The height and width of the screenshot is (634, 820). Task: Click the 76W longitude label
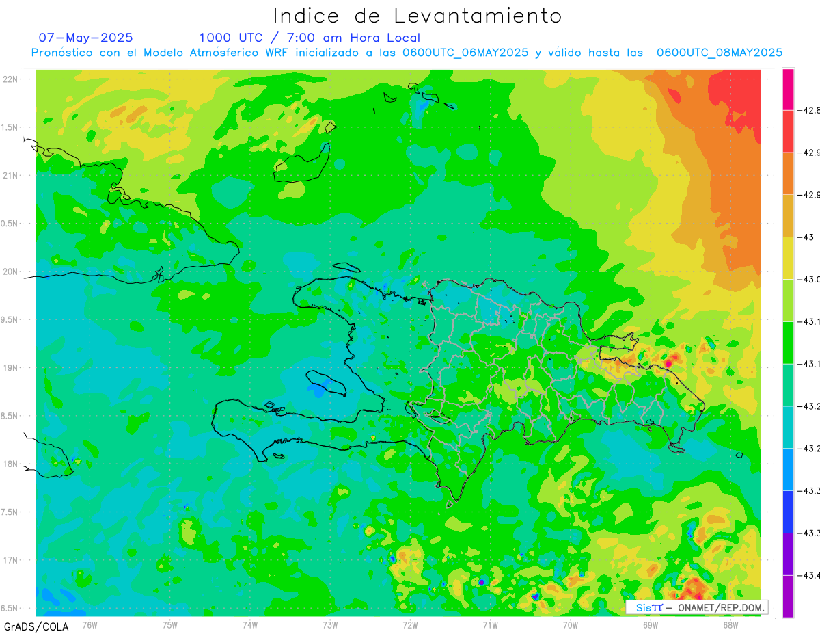coord(90,624)
